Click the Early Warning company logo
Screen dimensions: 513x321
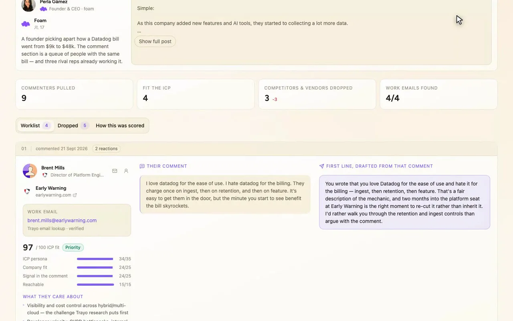click(27, 191)
